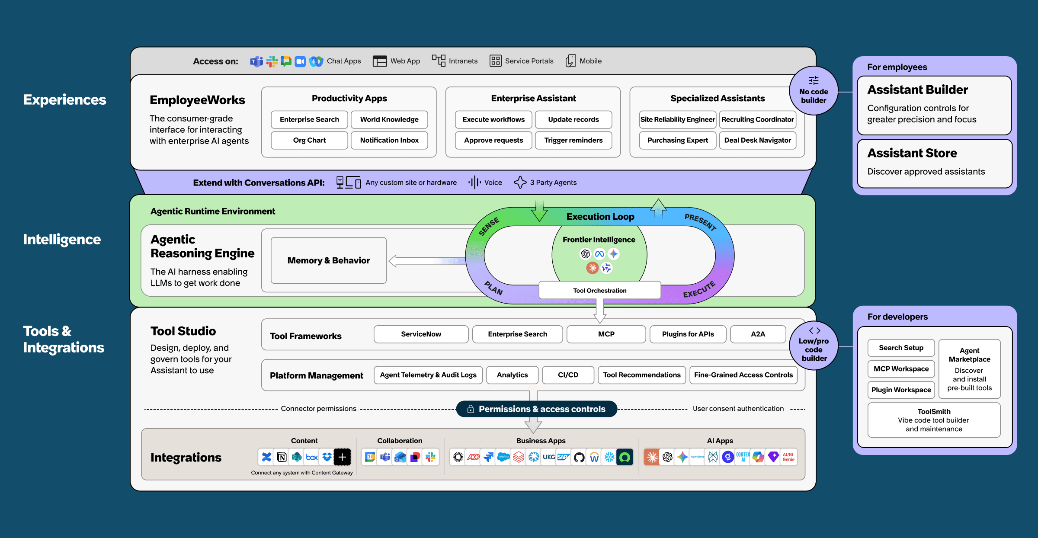This screenshot has height=538, width=1038.
Task: Select the Enterprise Search box under Productivity Apps
Action: [309, 119]
